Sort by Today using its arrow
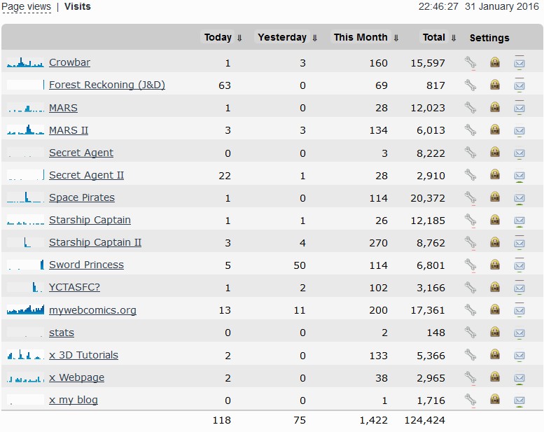The width and height of the screenshot is (544, 432). (240, 38)
